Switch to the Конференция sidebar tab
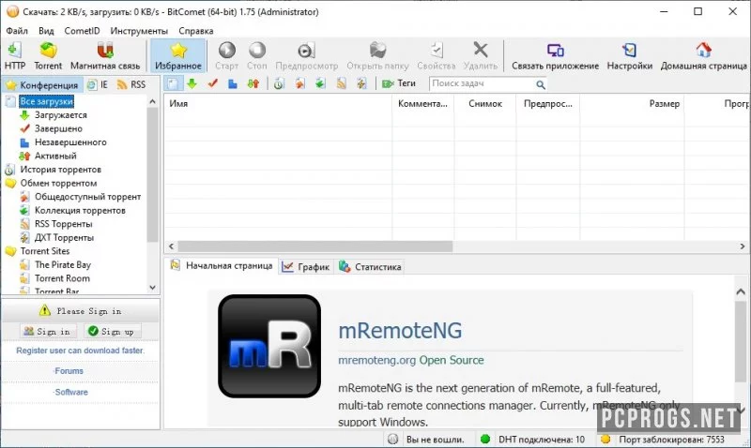Screen dimensions: 751x448 pyautogui.click(x=42, y=84)
